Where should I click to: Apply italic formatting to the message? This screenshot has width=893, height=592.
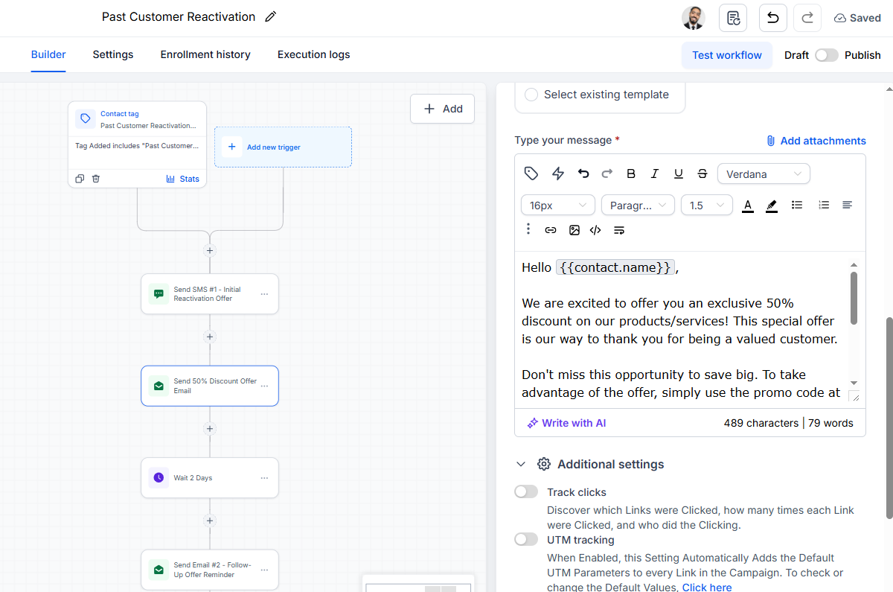pos(655,174)
